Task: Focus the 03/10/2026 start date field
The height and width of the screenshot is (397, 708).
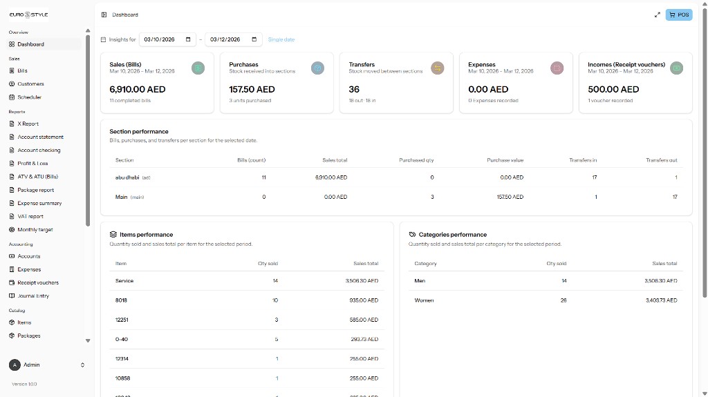Action: click(167, 39)
